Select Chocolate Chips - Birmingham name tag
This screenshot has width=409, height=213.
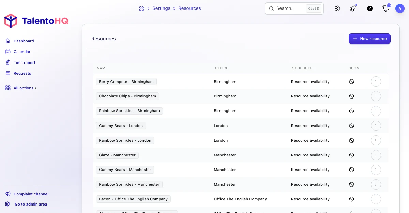[x=127, y=96]
